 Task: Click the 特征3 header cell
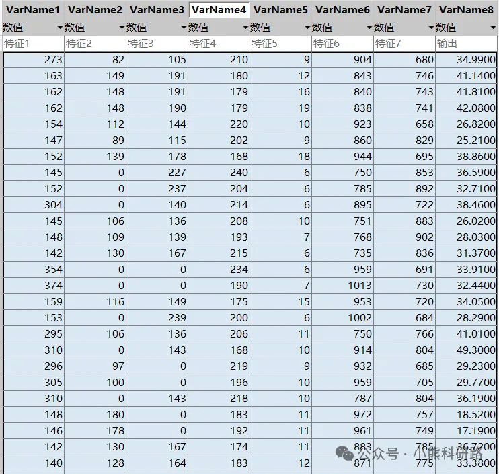(157, 43)
